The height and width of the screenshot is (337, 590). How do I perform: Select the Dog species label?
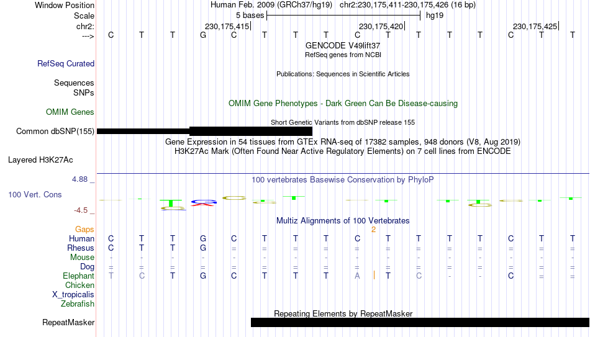point(87,267)
